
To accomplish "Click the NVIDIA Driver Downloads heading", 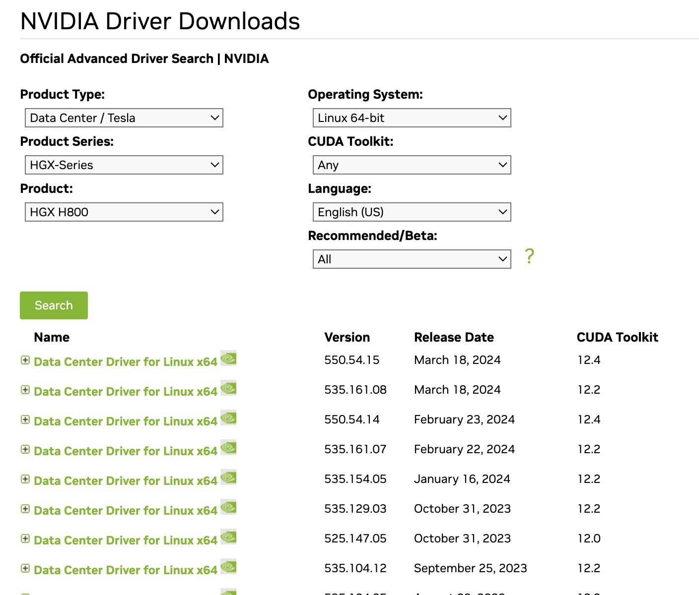I will (x=160, y=21).
